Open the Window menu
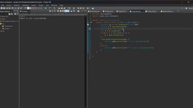Screen dimensions: 193x108 [x=54, y=5]
